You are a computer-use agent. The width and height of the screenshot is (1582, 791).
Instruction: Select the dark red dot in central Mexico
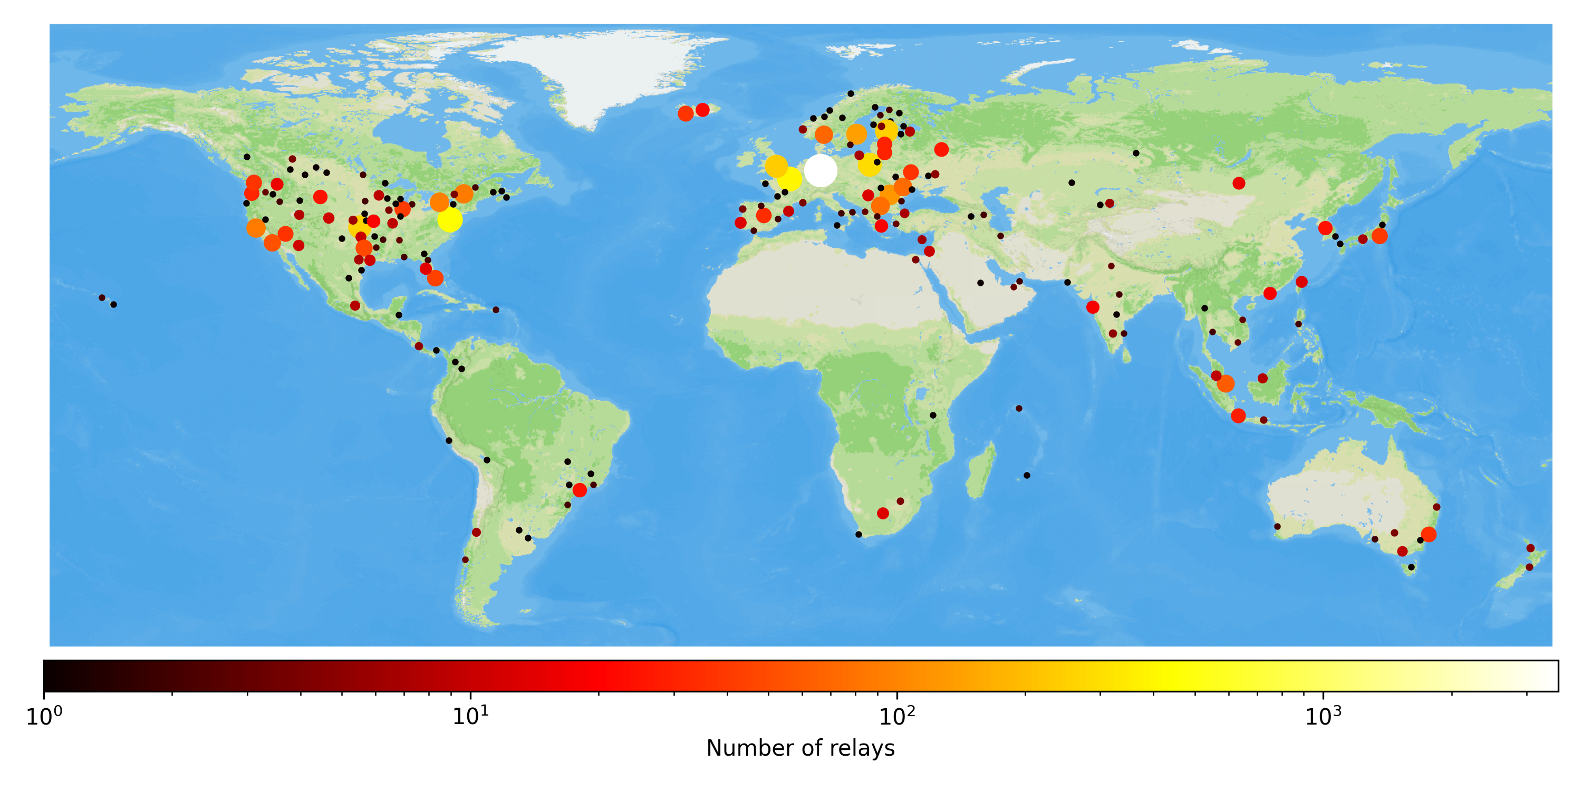[x=355, y=306]
